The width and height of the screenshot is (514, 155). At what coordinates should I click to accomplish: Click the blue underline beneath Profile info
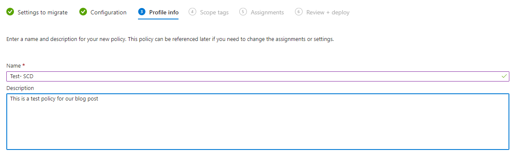pos(158,19)
